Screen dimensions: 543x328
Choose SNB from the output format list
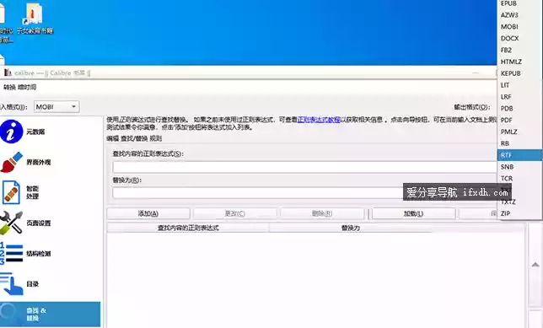[519, 167]
